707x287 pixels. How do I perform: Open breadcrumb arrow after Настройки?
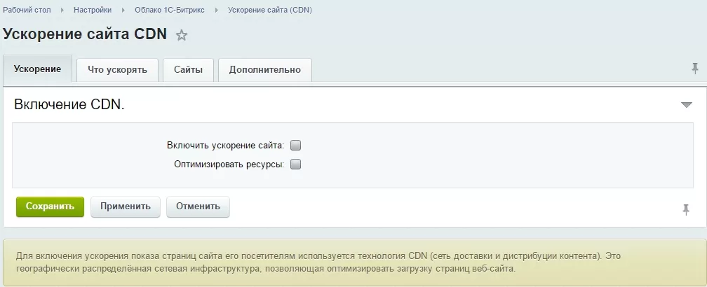click(x=123, y=10)
